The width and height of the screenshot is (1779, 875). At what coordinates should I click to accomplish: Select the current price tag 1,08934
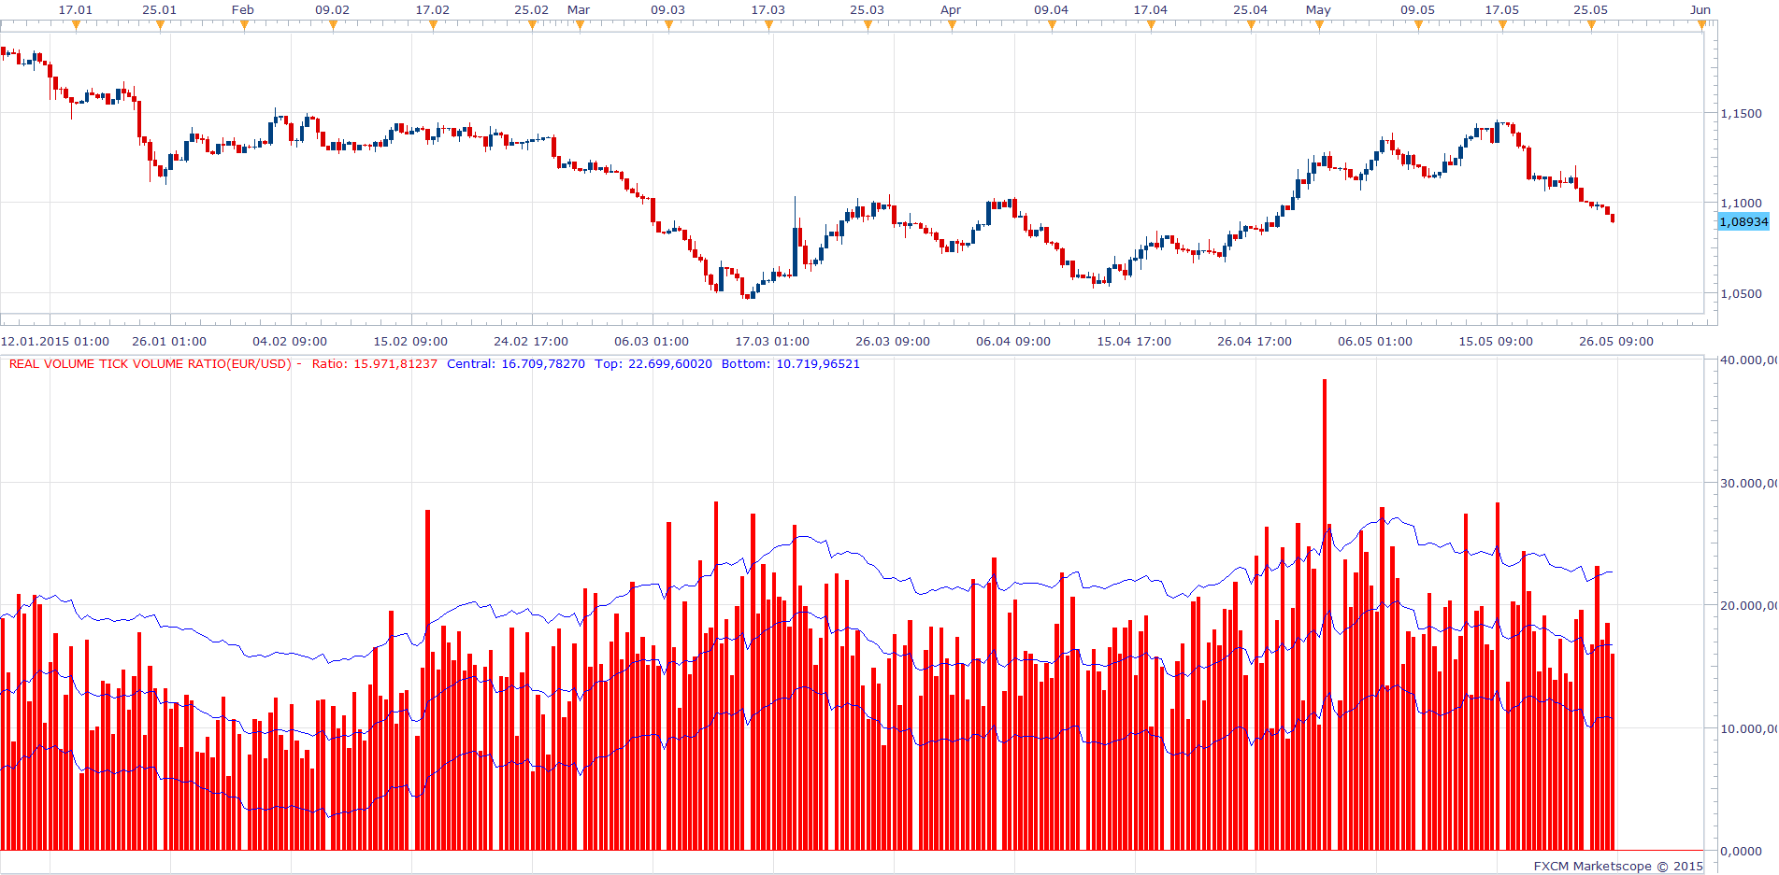click(x=1744, y=221)
